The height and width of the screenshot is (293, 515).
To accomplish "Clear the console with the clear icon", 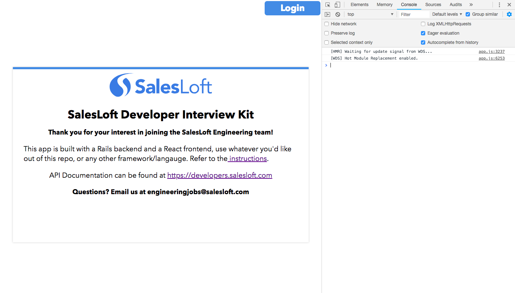I will pos(338,14).
